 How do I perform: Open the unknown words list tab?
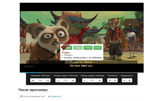click(x=32, y=96)
